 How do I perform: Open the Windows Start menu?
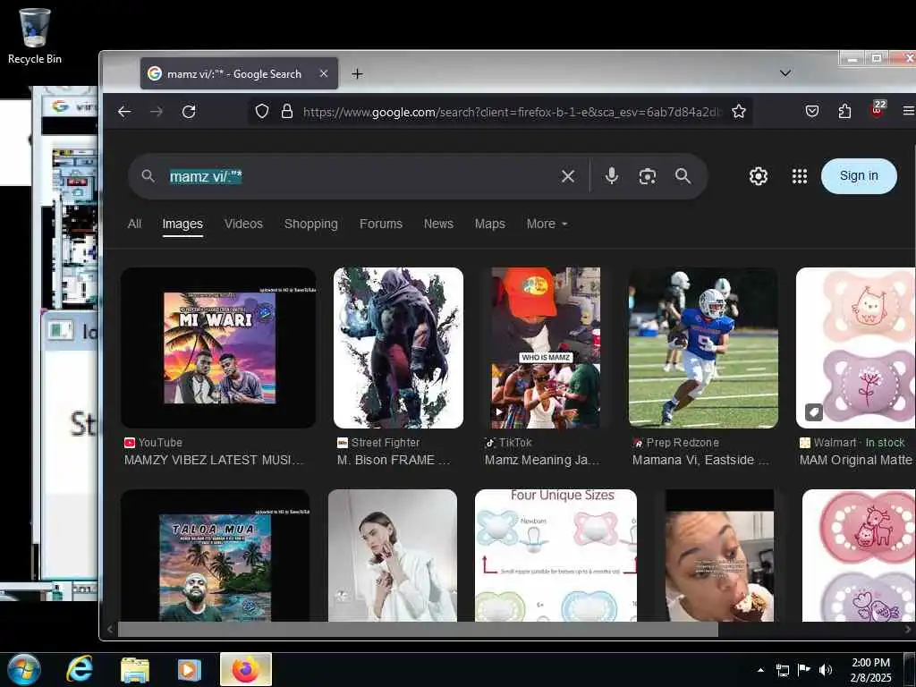pyautogui.click(x=24, y=669)
